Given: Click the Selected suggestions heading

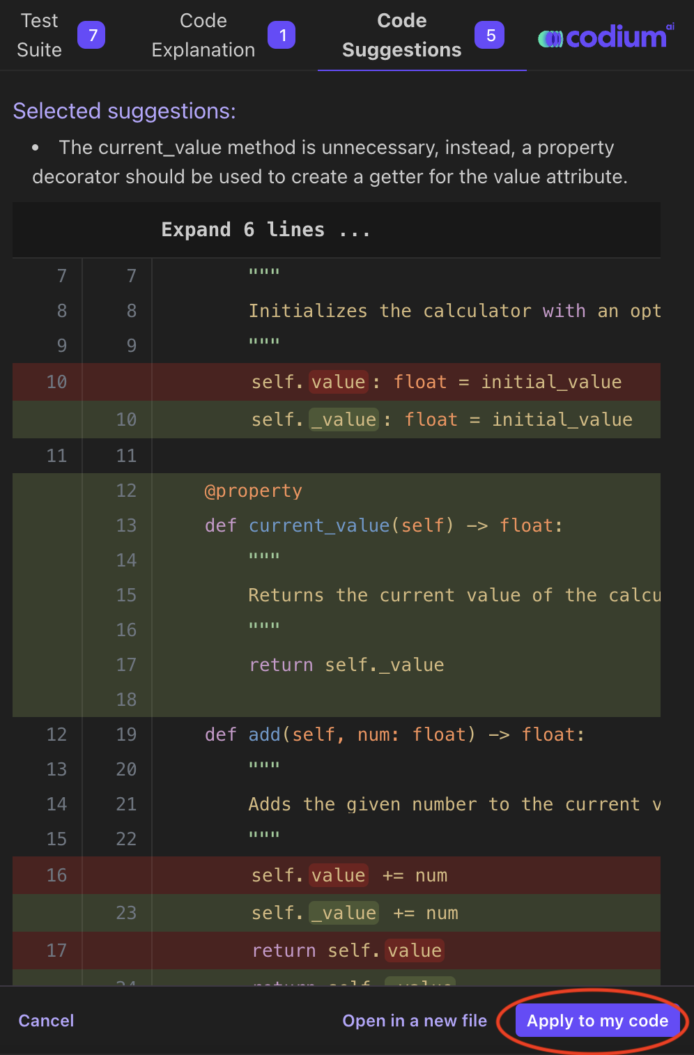Looking at the screenshot, I should [124, 111].
